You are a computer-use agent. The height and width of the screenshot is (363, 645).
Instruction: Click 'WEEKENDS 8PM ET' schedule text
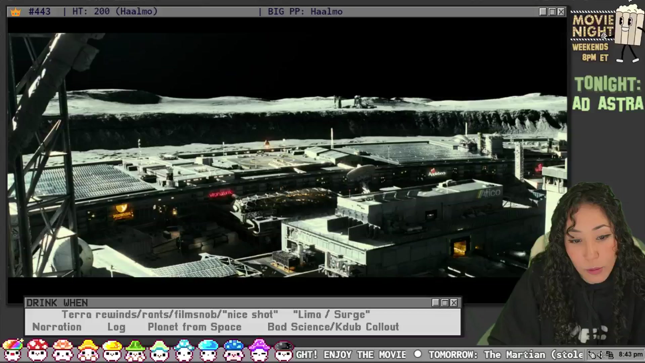(x=591, y=52)
